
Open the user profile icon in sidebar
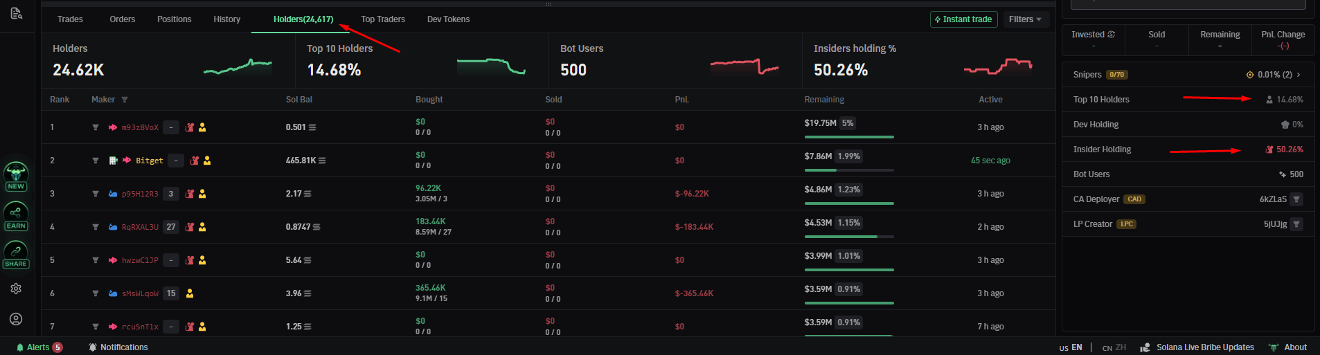(x=16, y=319)
